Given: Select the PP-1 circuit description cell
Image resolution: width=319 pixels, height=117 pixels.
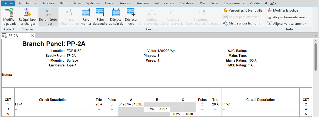Looking at the screenshot, I should 53,104.
